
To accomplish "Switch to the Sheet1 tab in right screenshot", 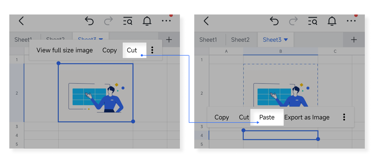I will (208, 40).
